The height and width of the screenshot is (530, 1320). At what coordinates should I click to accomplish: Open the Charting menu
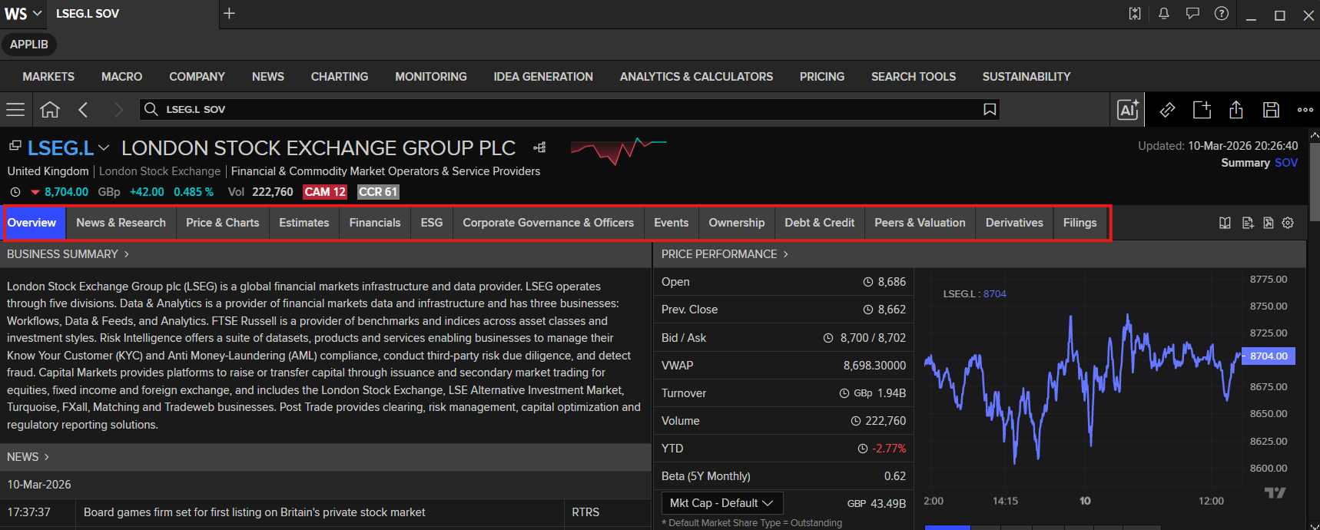coord(340,77)
